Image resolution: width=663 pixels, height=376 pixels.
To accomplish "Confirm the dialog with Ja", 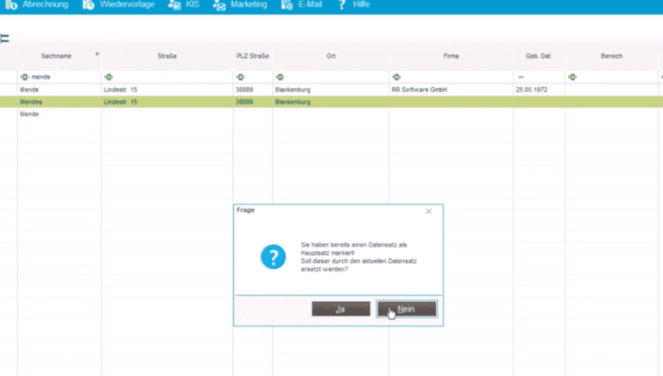I will pyautogui.click(x=341, y=309).
